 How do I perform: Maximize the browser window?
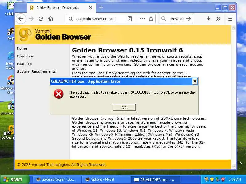coord(225,7)
